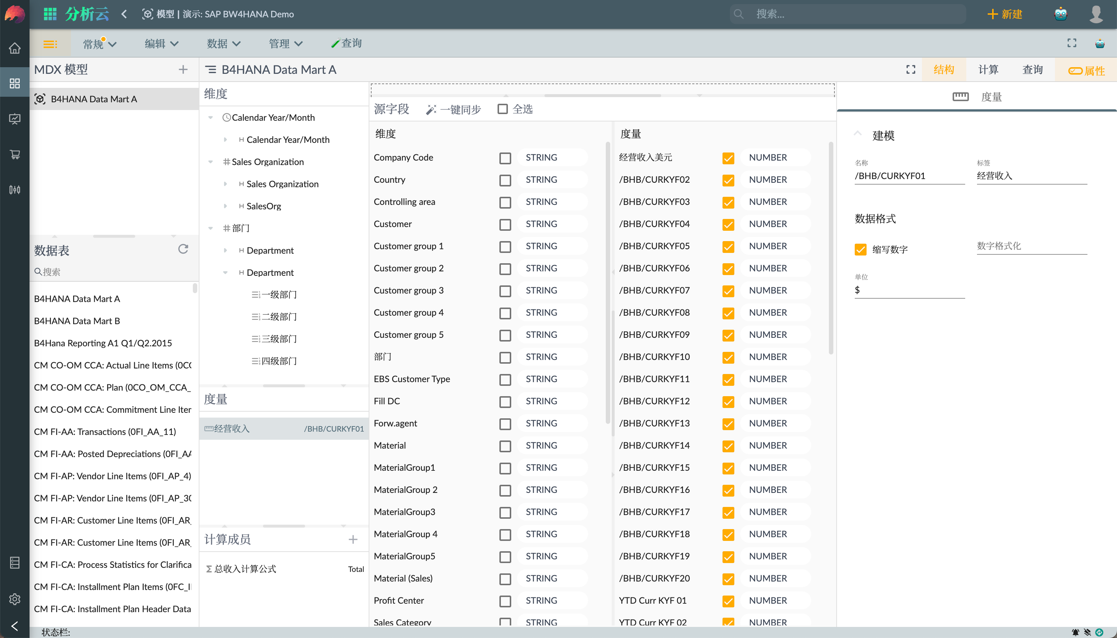Screen dimensions: 1117x638
Task: Click the 新建 button
Action: [1004, 14]
